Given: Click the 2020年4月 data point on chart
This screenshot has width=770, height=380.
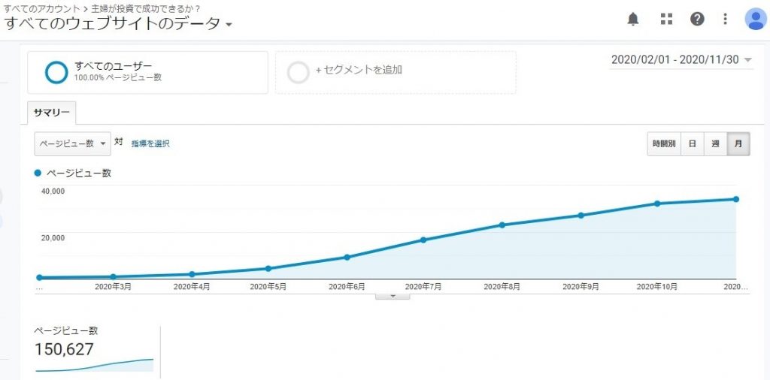Looking at the screenshot, I should (192, 274).
